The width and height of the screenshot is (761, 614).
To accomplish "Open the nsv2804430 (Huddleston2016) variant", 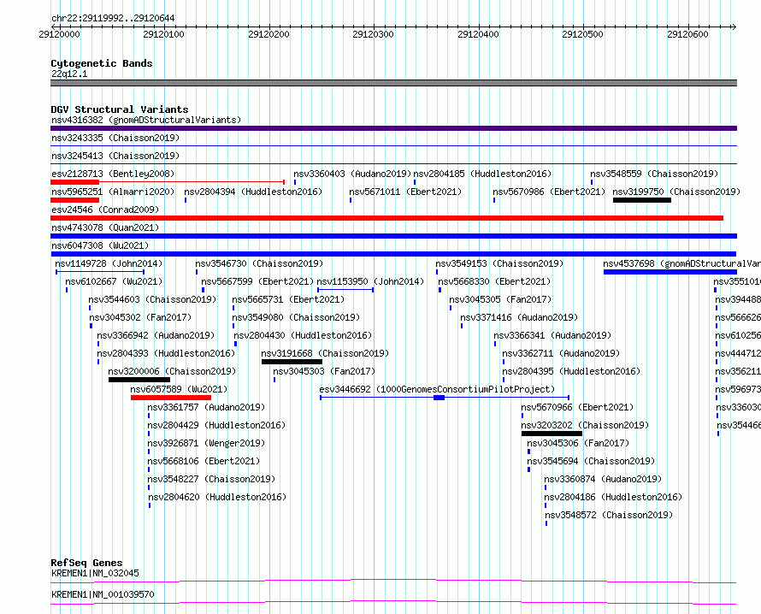I will coord(303,335).
